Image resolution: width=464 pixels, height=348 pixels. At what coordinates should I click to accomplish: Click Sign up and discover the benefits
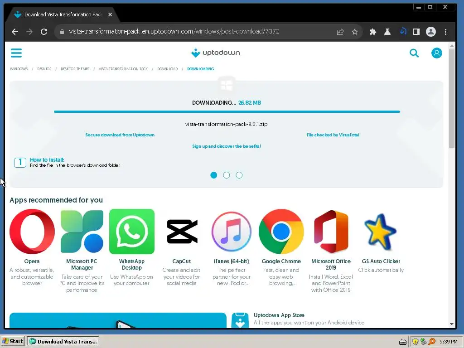tap(227, 146)
